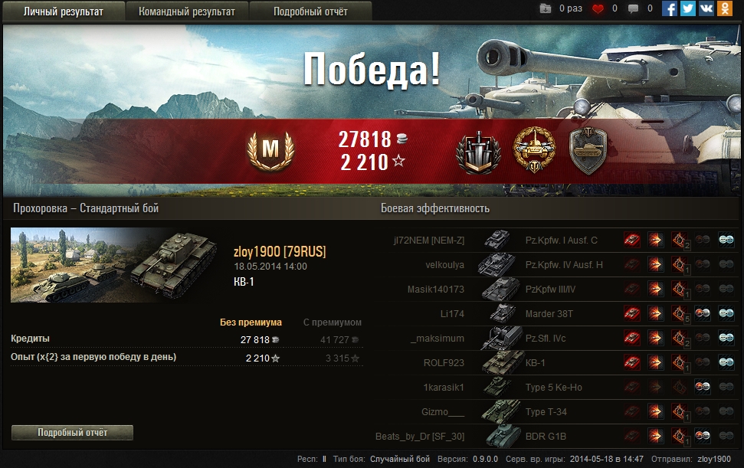
Task: Switch to Командный результат tab
Action: [x=187, y=11]
